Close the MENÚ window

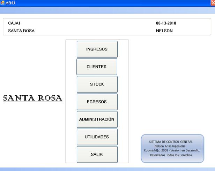coord(213,3)
